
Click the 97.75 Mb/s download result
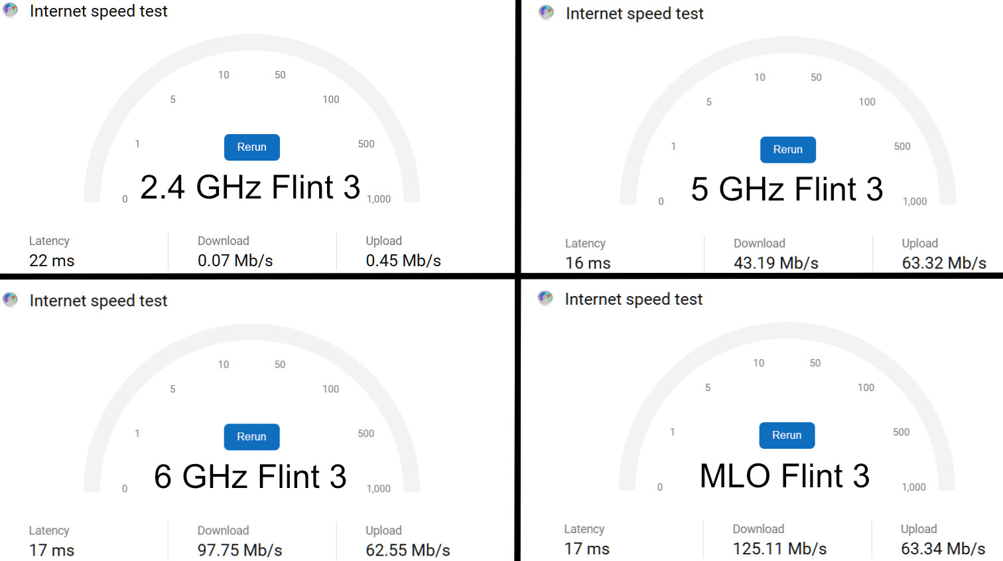(239, 550)
